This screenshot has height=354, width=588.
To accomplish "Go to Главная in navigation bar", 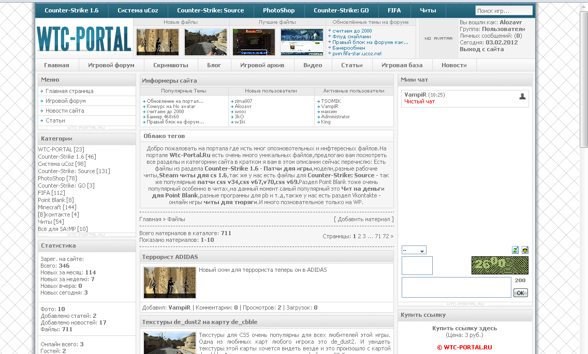I will pyautogui.click(x=56, y=65).
